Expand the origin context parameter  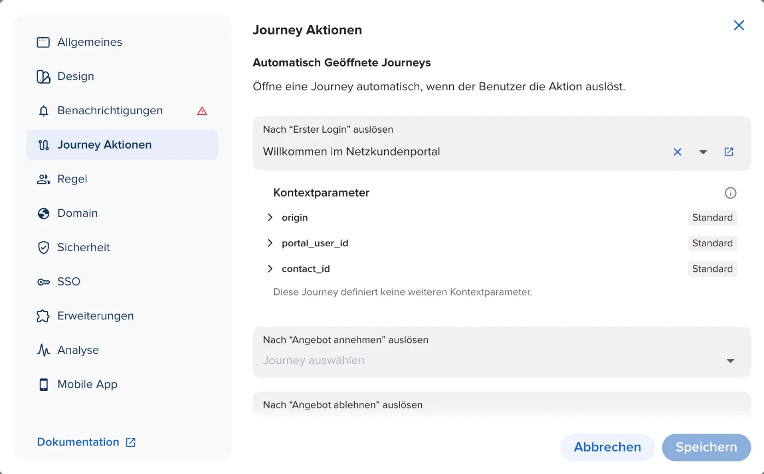(270, 217)
